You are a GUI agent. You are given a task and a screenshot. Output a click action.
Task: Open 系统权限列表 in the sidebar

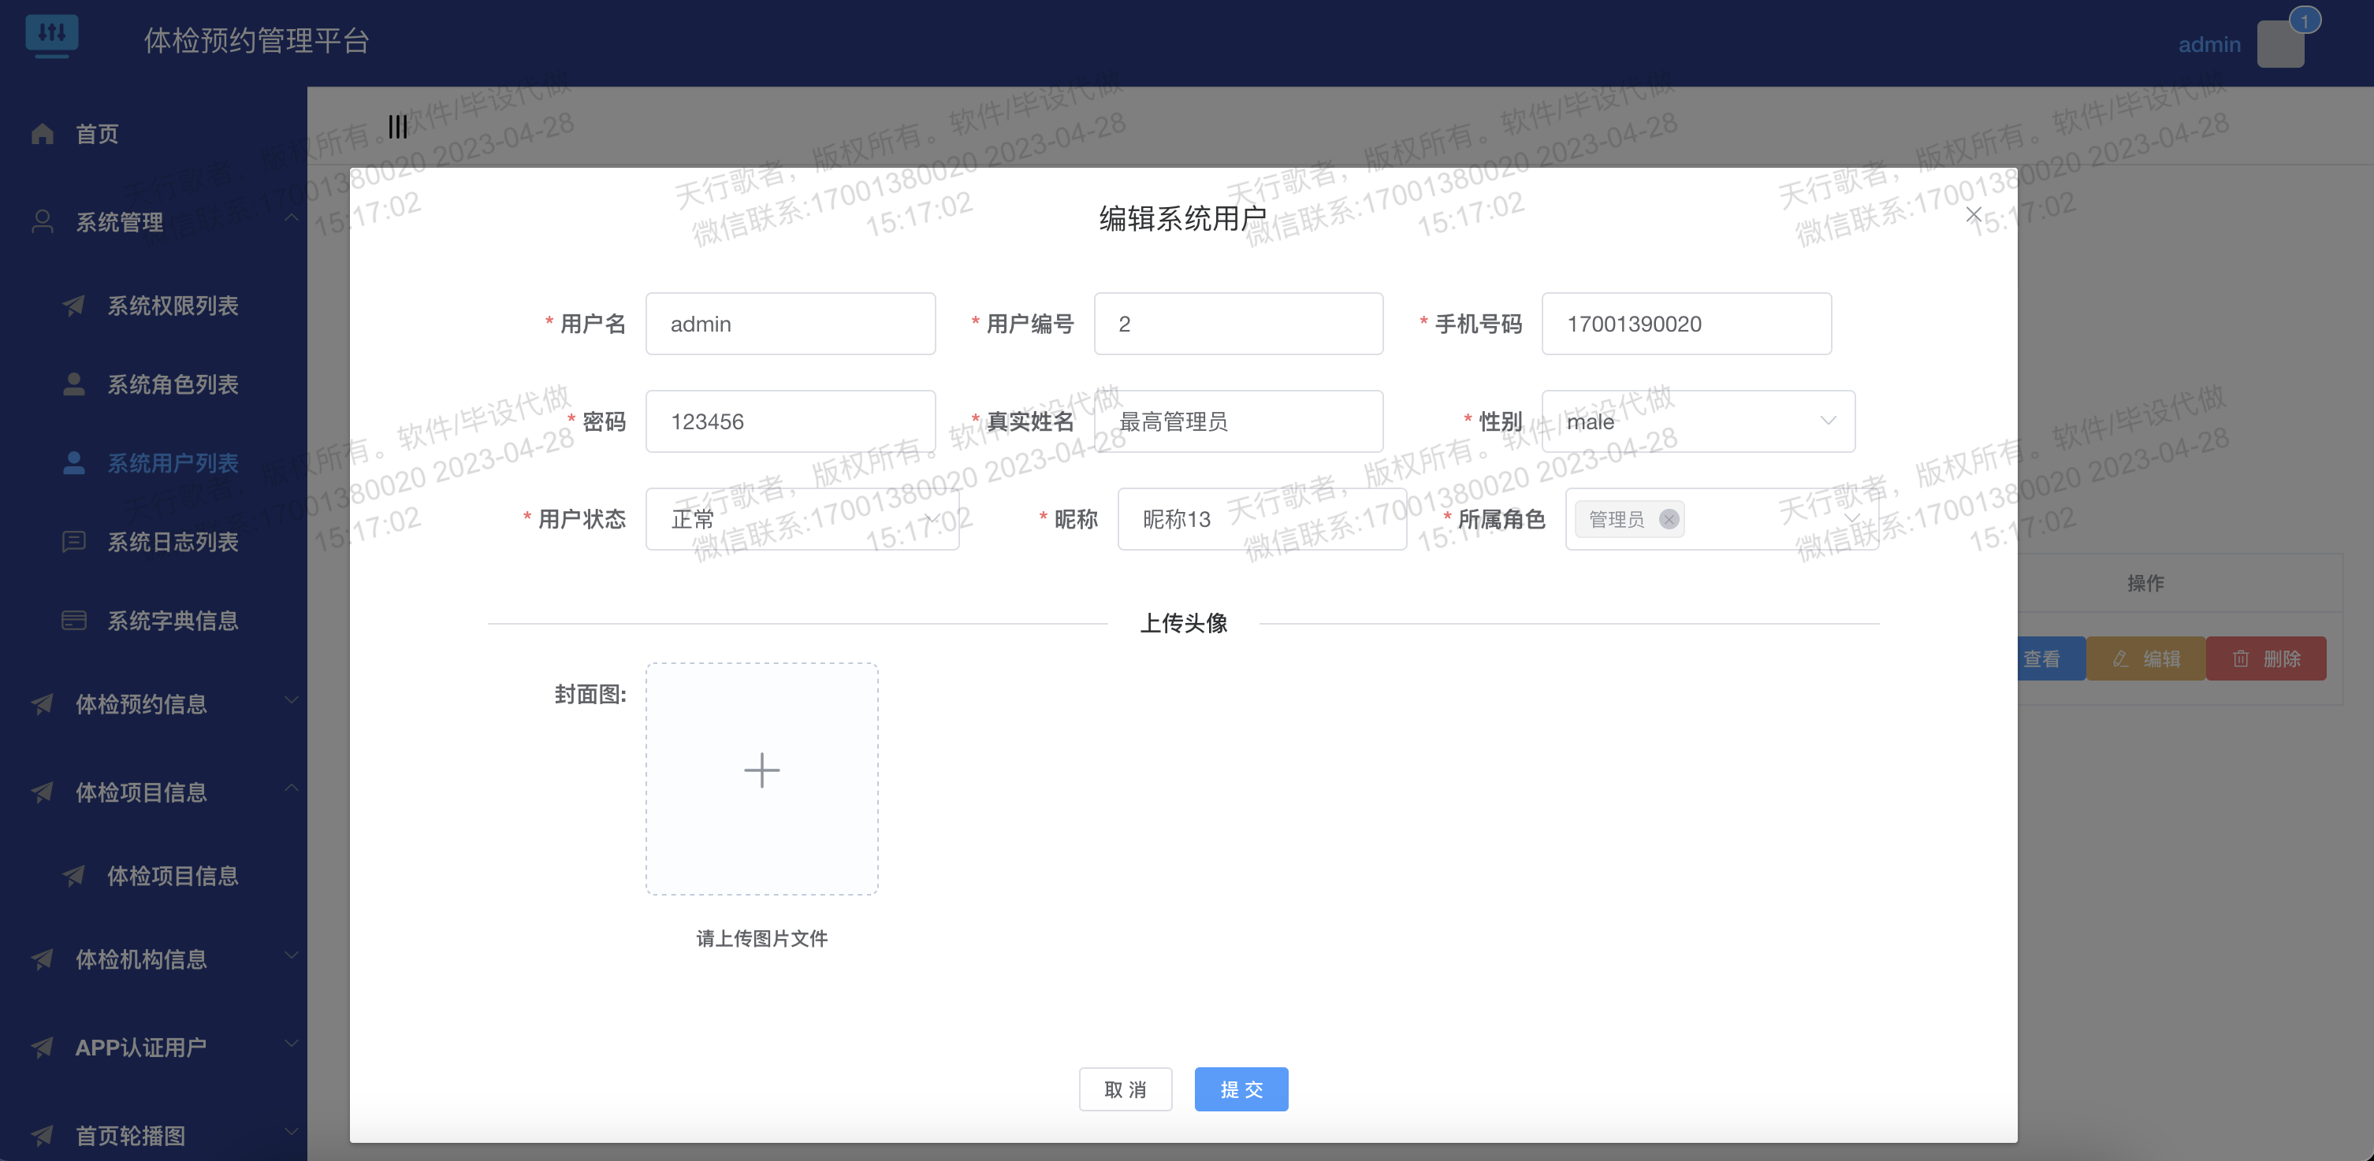pos(173,306)
